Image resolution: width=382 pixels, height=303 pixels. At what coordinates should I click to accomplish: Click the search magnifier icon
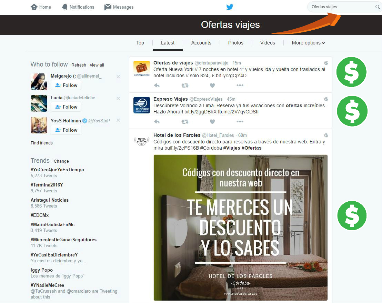(378, 7)
